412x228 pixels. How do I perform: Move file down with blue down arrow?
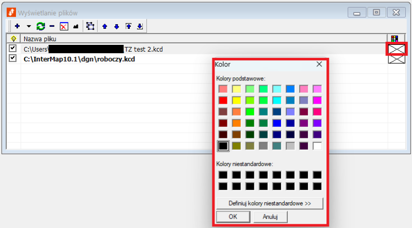(x=117, y=26)
